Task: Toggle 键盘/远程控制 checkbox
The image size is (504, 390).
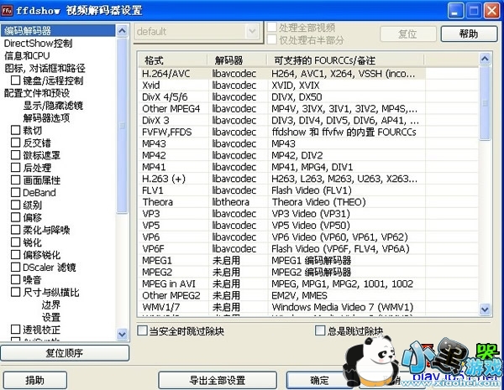Action: tap(16, 81)
